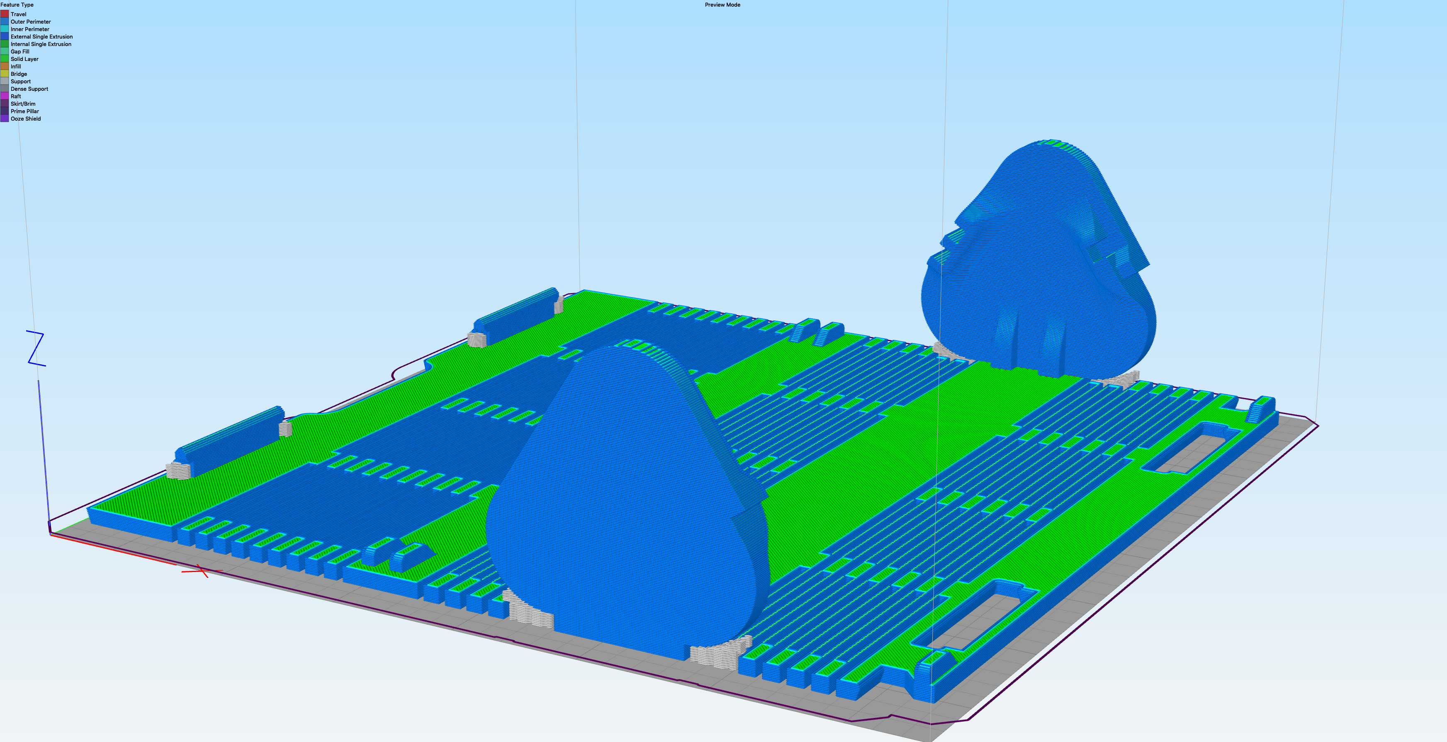This screenshot has height=742, width=1447.
Task: Pick the magenta Raft color swatch
Action: click(5, 97)
